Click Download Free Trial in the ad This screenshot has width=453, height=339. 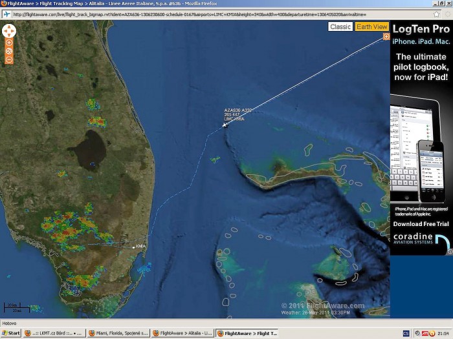pos(421,224)
